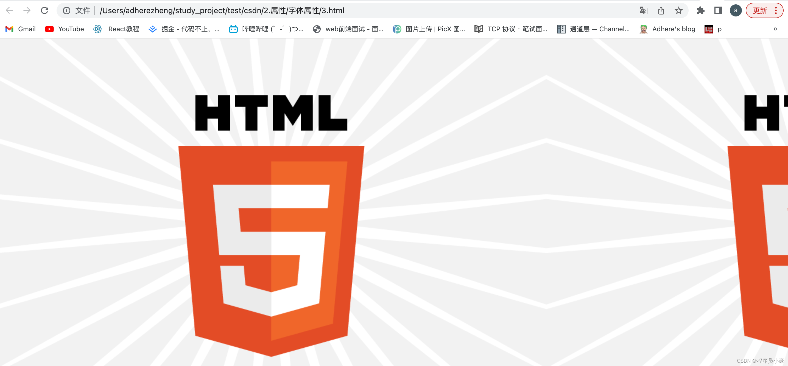The width and height of the screenshot is (788, 366).
Task: Open the 通道层 Channel bookmark
Action: (x=593, y=29)
